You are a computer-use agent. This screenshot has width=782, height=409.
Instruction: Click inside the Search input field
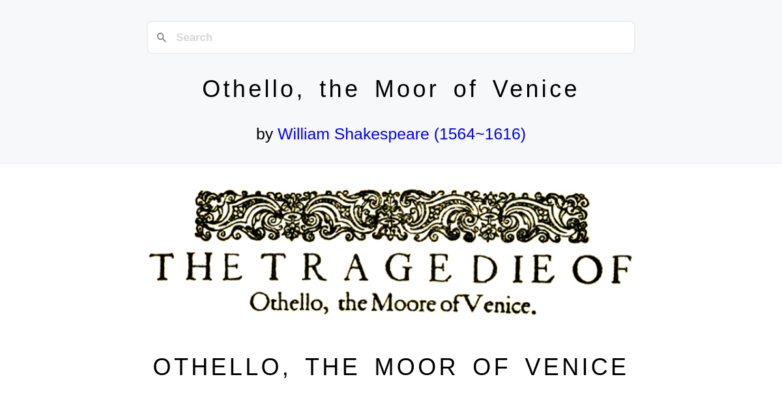[326, 37]
